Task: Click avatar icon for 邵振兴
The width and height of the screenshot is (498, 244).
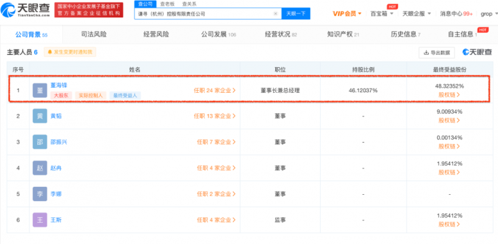Action: (x=40, y=142)
